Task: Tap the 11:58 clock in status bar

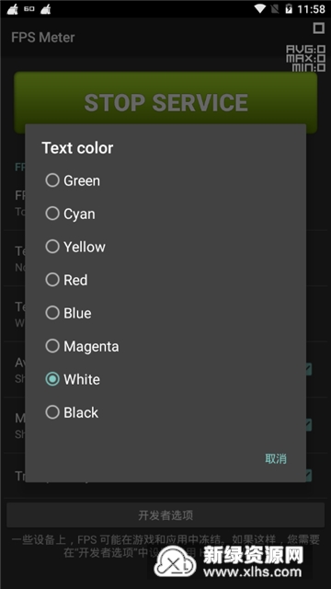Action: tap(311, 8)
